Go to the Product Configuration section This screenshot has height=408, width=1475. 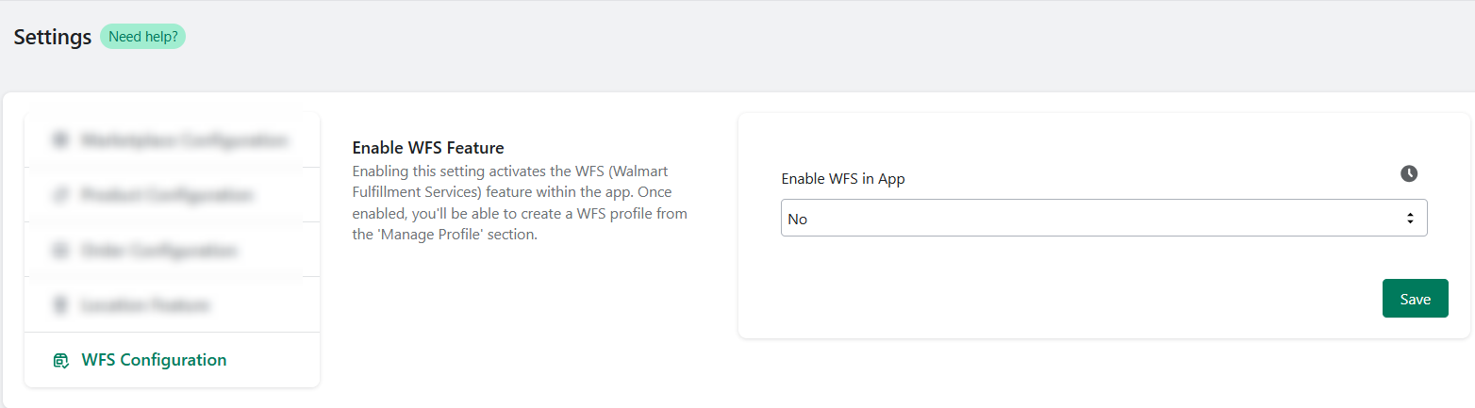pos(172,195)
